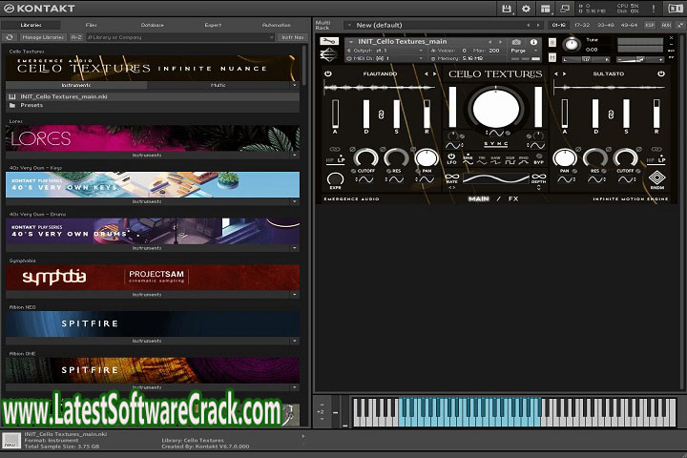Switch left filter to HP

(x=330, y=160)
